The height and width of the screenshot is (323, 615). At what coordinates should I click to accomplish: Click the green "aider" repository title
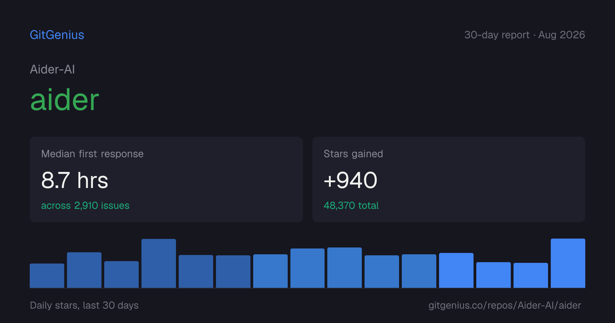coord(65,100)
